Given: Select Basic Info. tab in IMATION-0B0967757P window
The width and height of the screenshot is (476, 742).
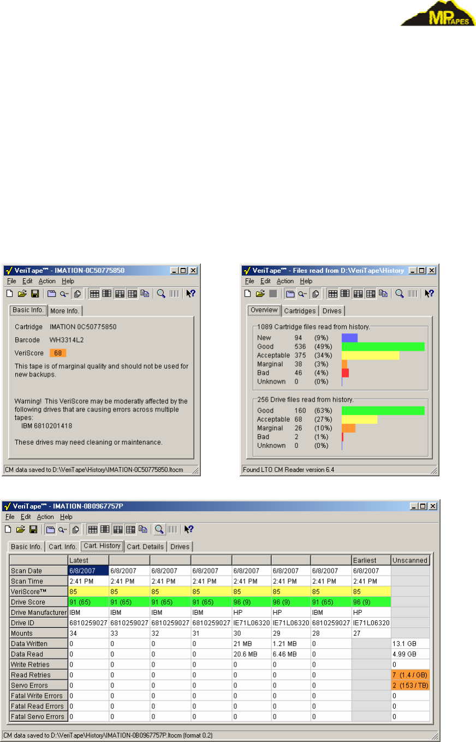Looking at the screenshot, I should coord(25,547).
